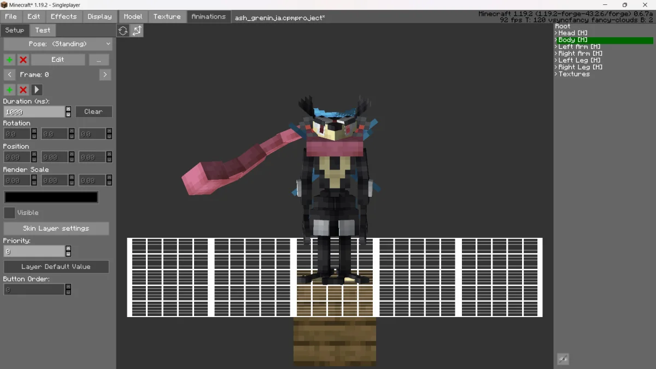Open the Display menu
Image resolution: width=656 pixels, height=369 pixels.
(x=99, y=16)
